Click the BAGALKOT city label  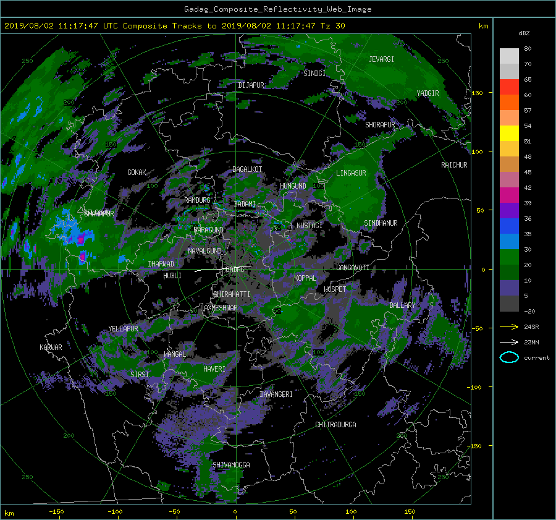click(x=247, y=169)
